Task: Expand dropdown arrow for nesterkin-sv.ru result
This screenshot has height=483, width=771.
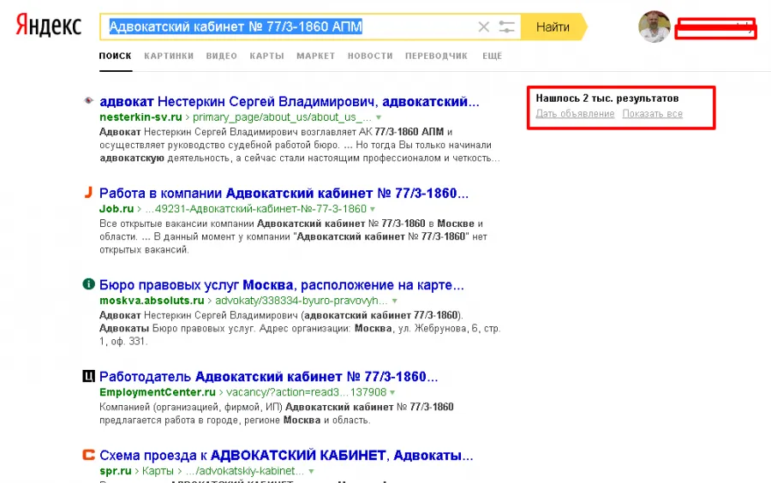Action: click(379, 117)
